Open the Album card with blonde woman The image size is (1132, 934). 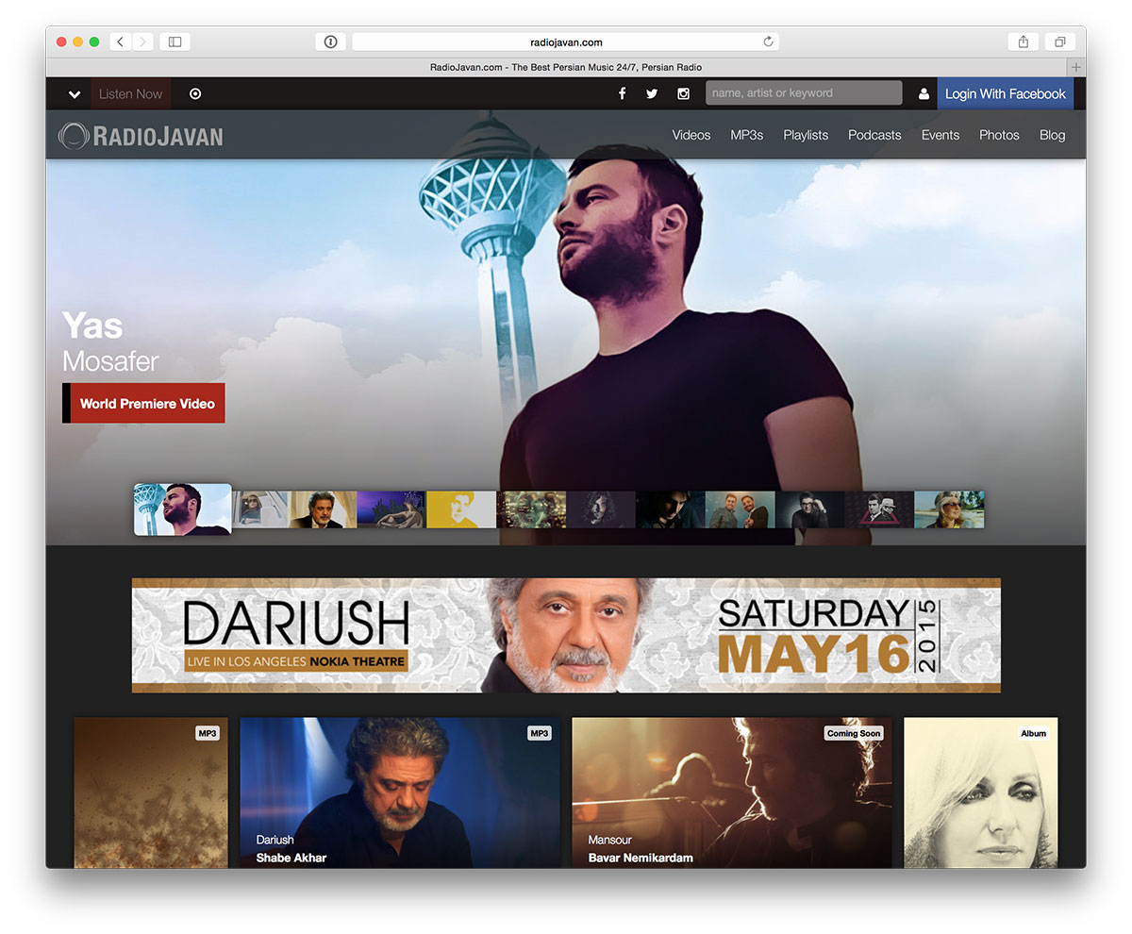pyautogui.click(x=981, y=792)
